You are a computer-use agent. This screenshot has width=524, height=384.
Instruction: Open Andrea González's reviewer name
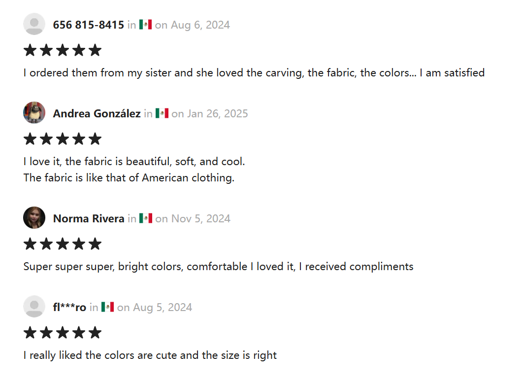click(x=97, y=113)
